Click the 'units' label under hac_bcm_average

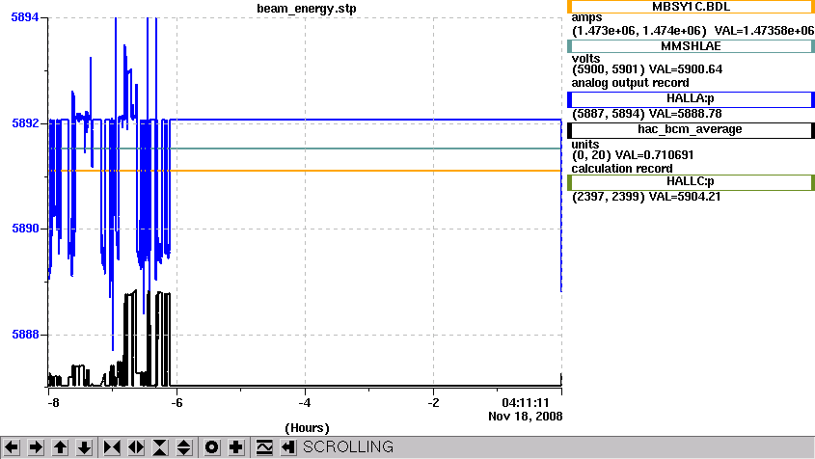(x=585, y=145)
